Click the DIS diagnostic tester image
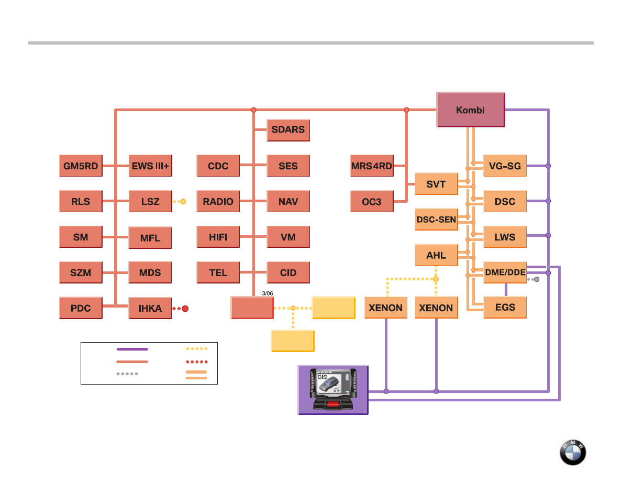 333,390
